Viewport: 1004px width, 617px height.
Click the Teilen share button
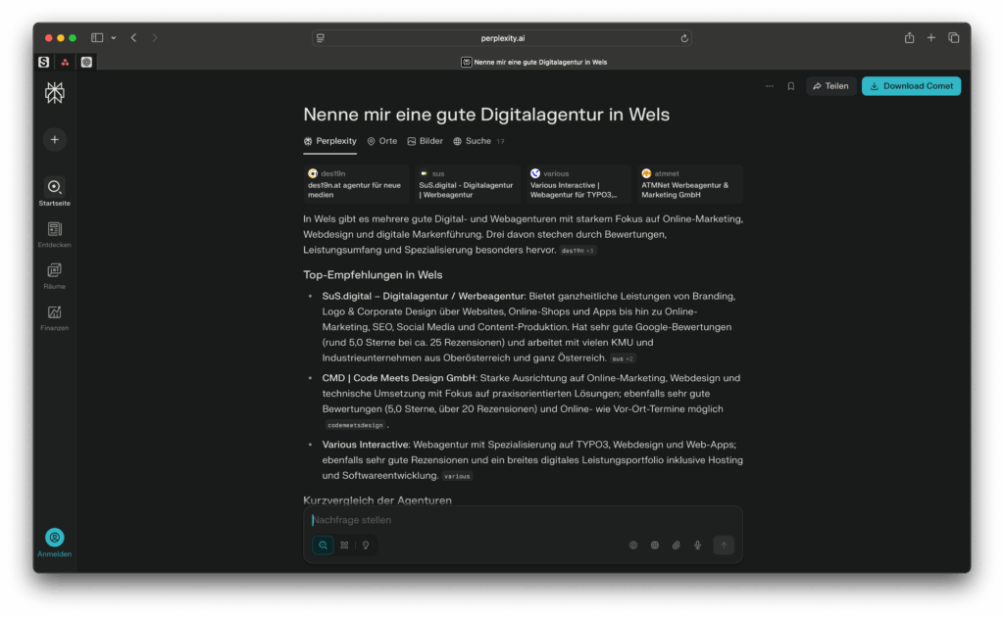tap(830, 86)
